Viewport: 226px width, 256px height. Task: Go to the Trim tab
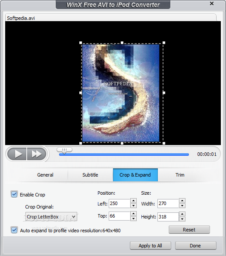click(180, 175)
